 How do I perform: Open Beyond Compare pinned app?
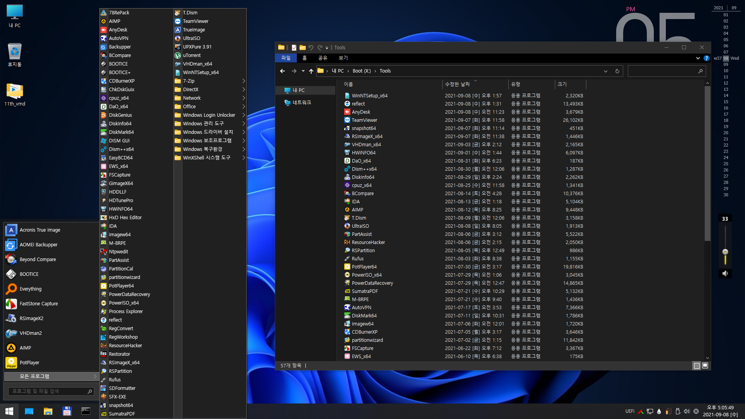pyautogui.click(x=50, y=260)
